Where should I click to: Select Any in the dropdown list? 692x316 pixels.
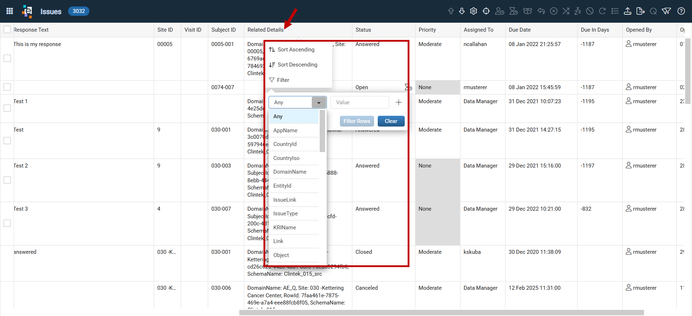click(294, 116)
